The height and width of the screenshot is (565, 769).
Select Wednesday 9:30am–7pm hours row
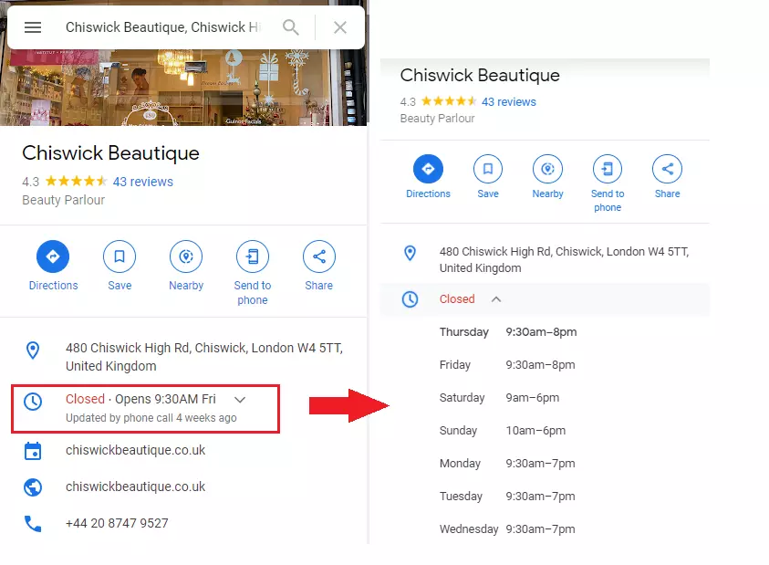click(x=507, y=529)
